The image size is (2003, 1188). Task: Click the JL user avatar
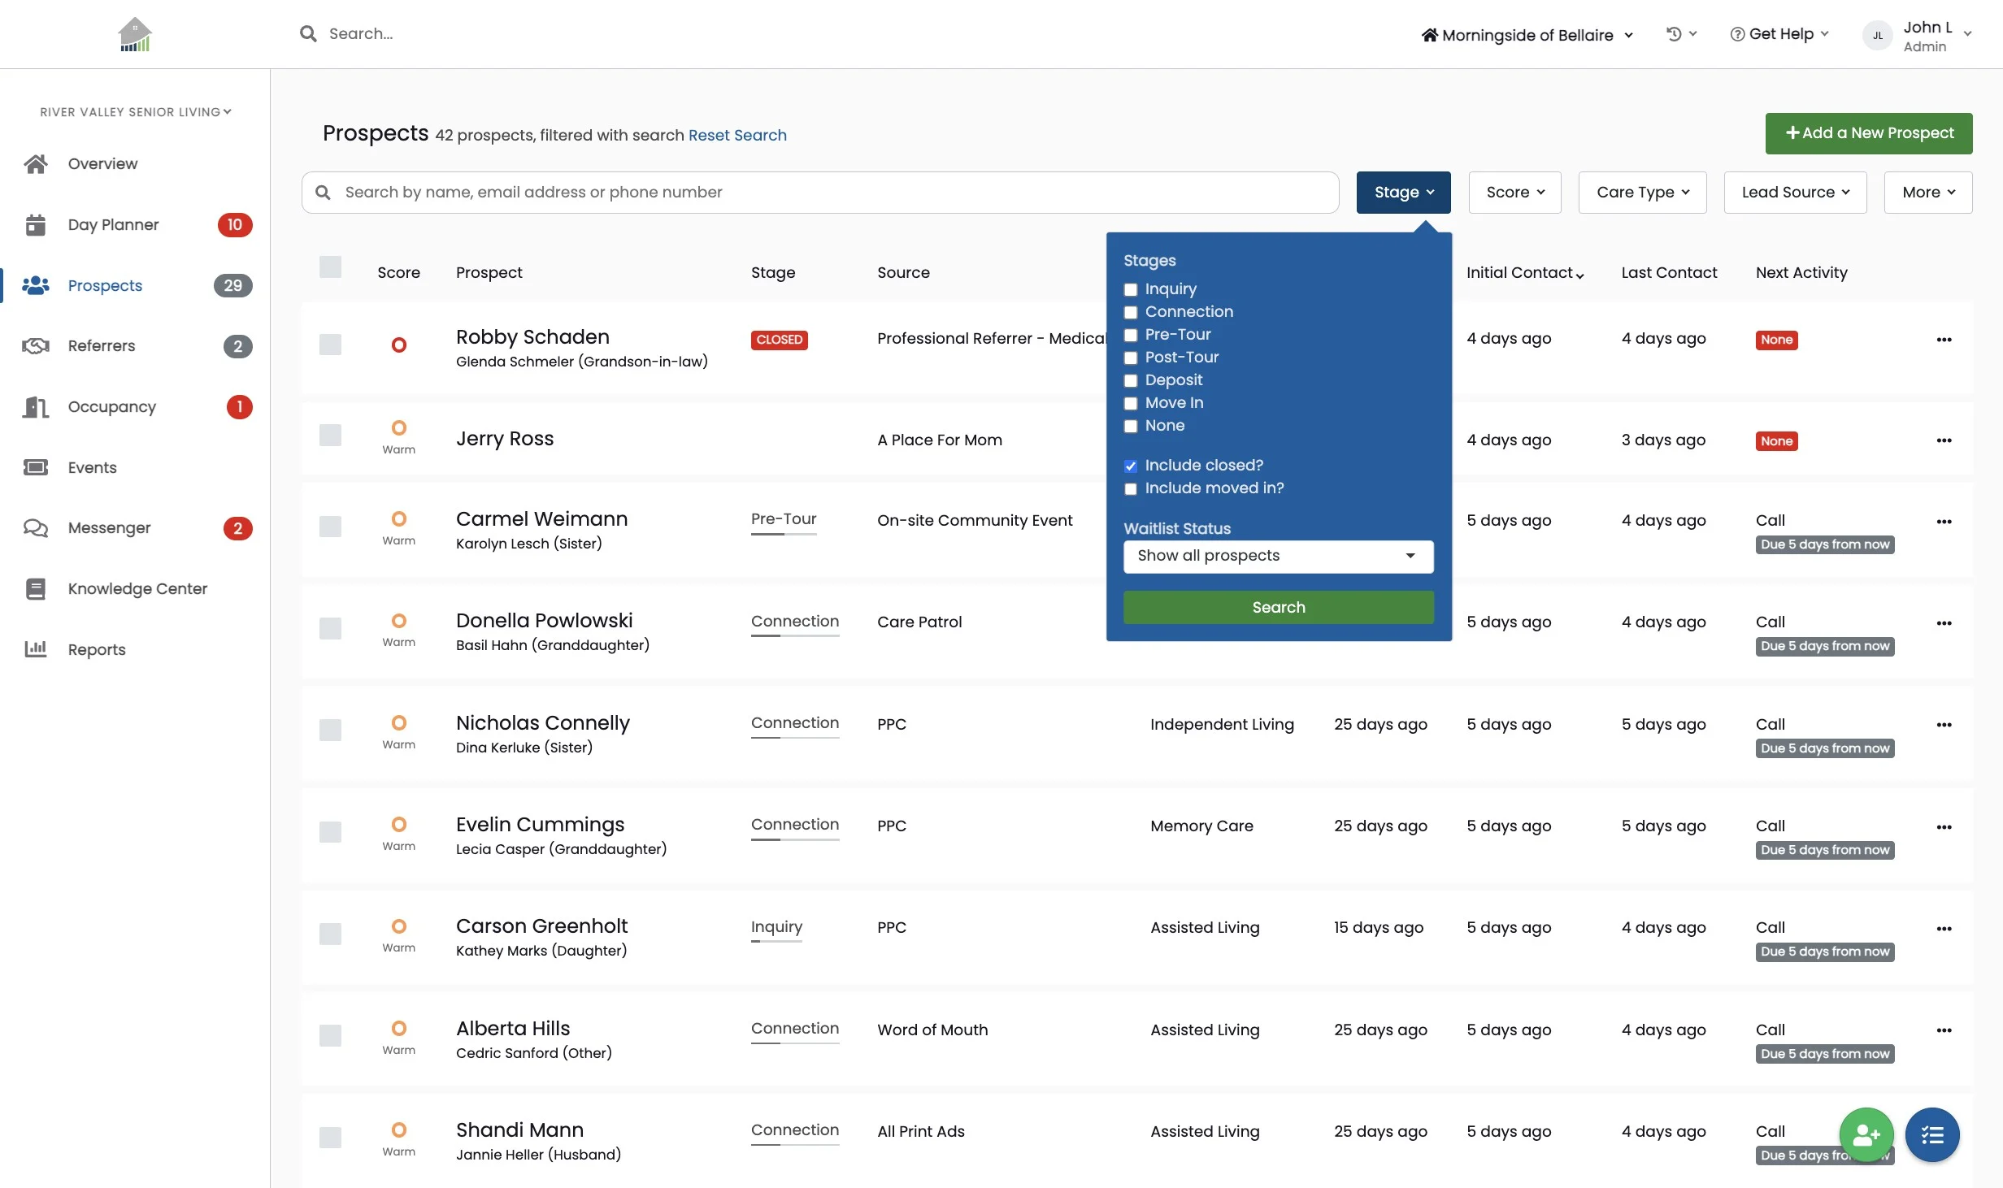1877,36
